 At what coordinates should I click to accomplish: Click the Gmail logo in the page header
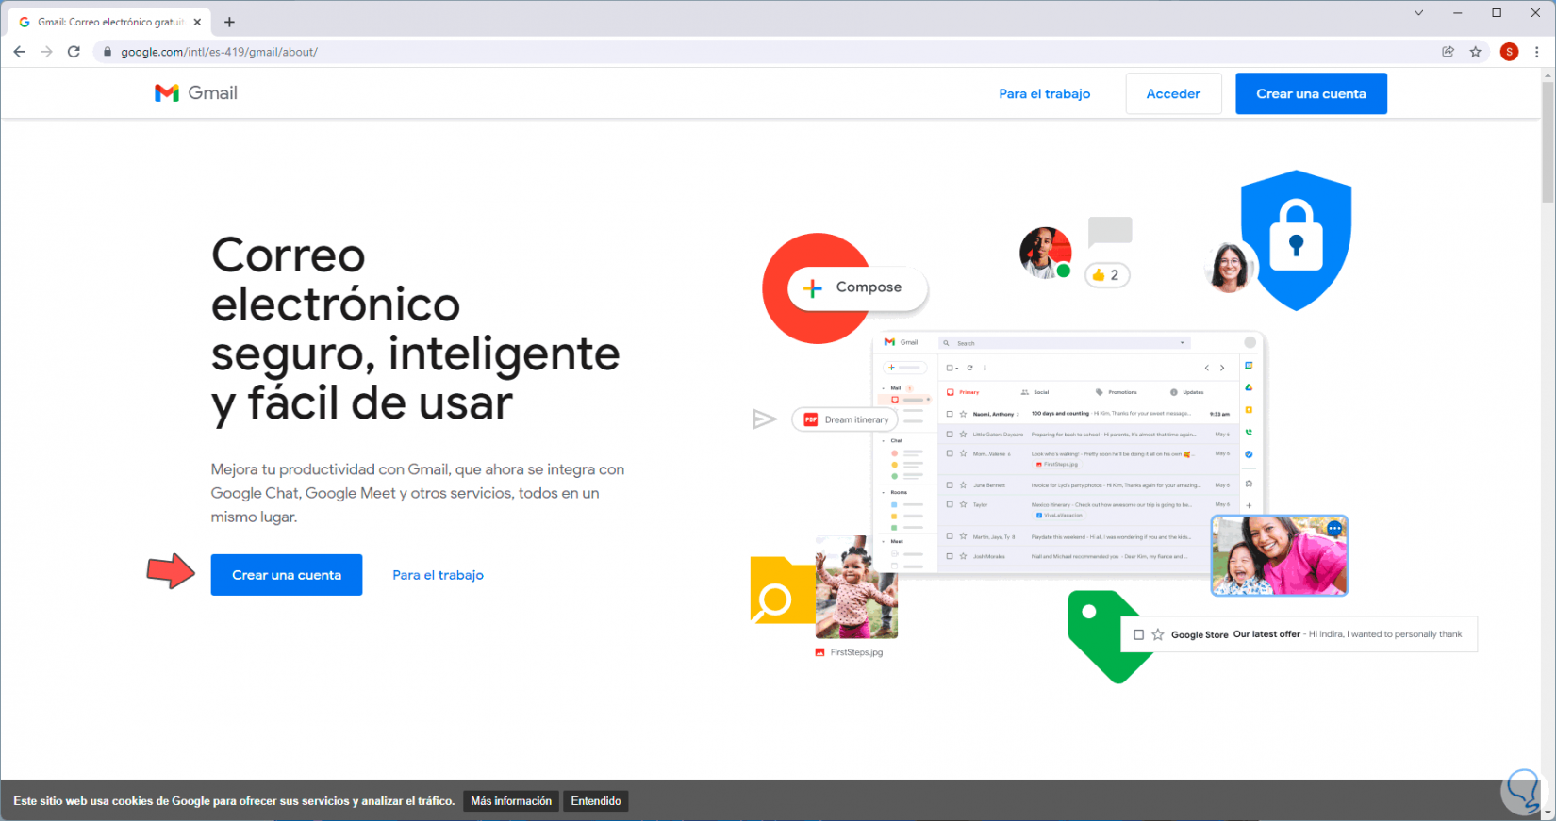[196, 92]
